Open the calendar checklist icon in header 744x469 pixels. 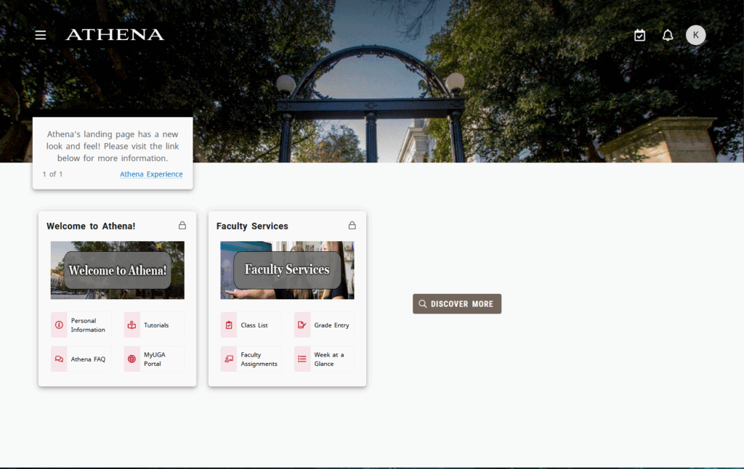[x=639, y=35]
